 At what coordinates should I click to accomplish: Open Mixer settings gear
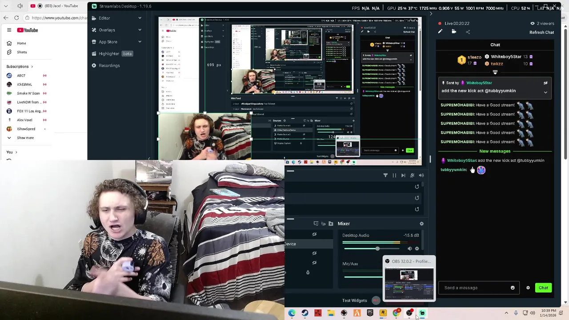point(421,224)
